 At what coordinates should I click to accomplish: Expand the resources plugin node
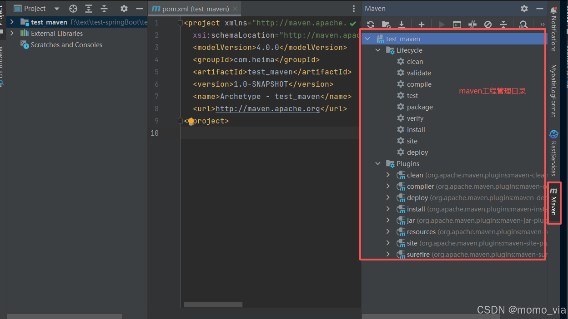pyautogui.click(x=388, y=232)
